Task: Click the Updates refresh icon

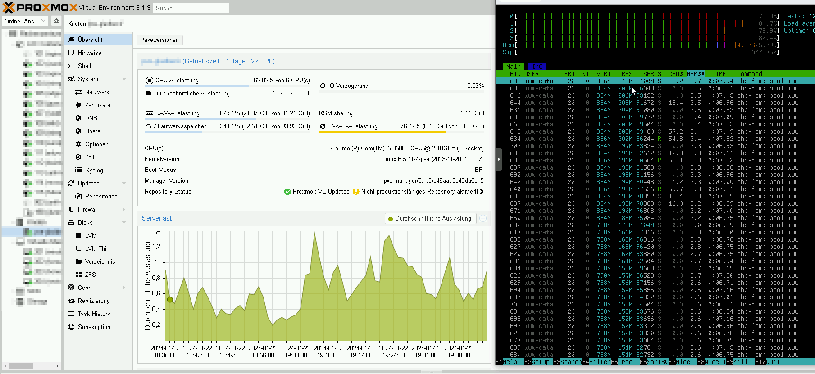Action: click(x=71, y=183)
